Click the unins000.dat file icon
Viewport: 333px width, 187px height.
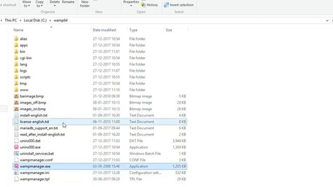tap(16, 141)
